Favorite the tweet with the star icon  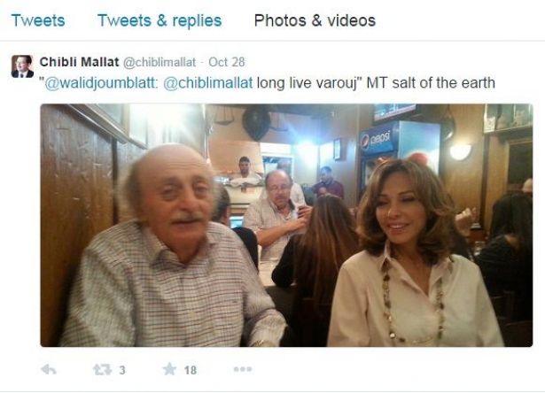(x=169, y=369)
